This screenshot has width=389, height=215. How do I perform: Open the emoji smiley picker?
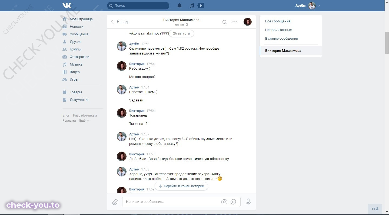(233, 202)
